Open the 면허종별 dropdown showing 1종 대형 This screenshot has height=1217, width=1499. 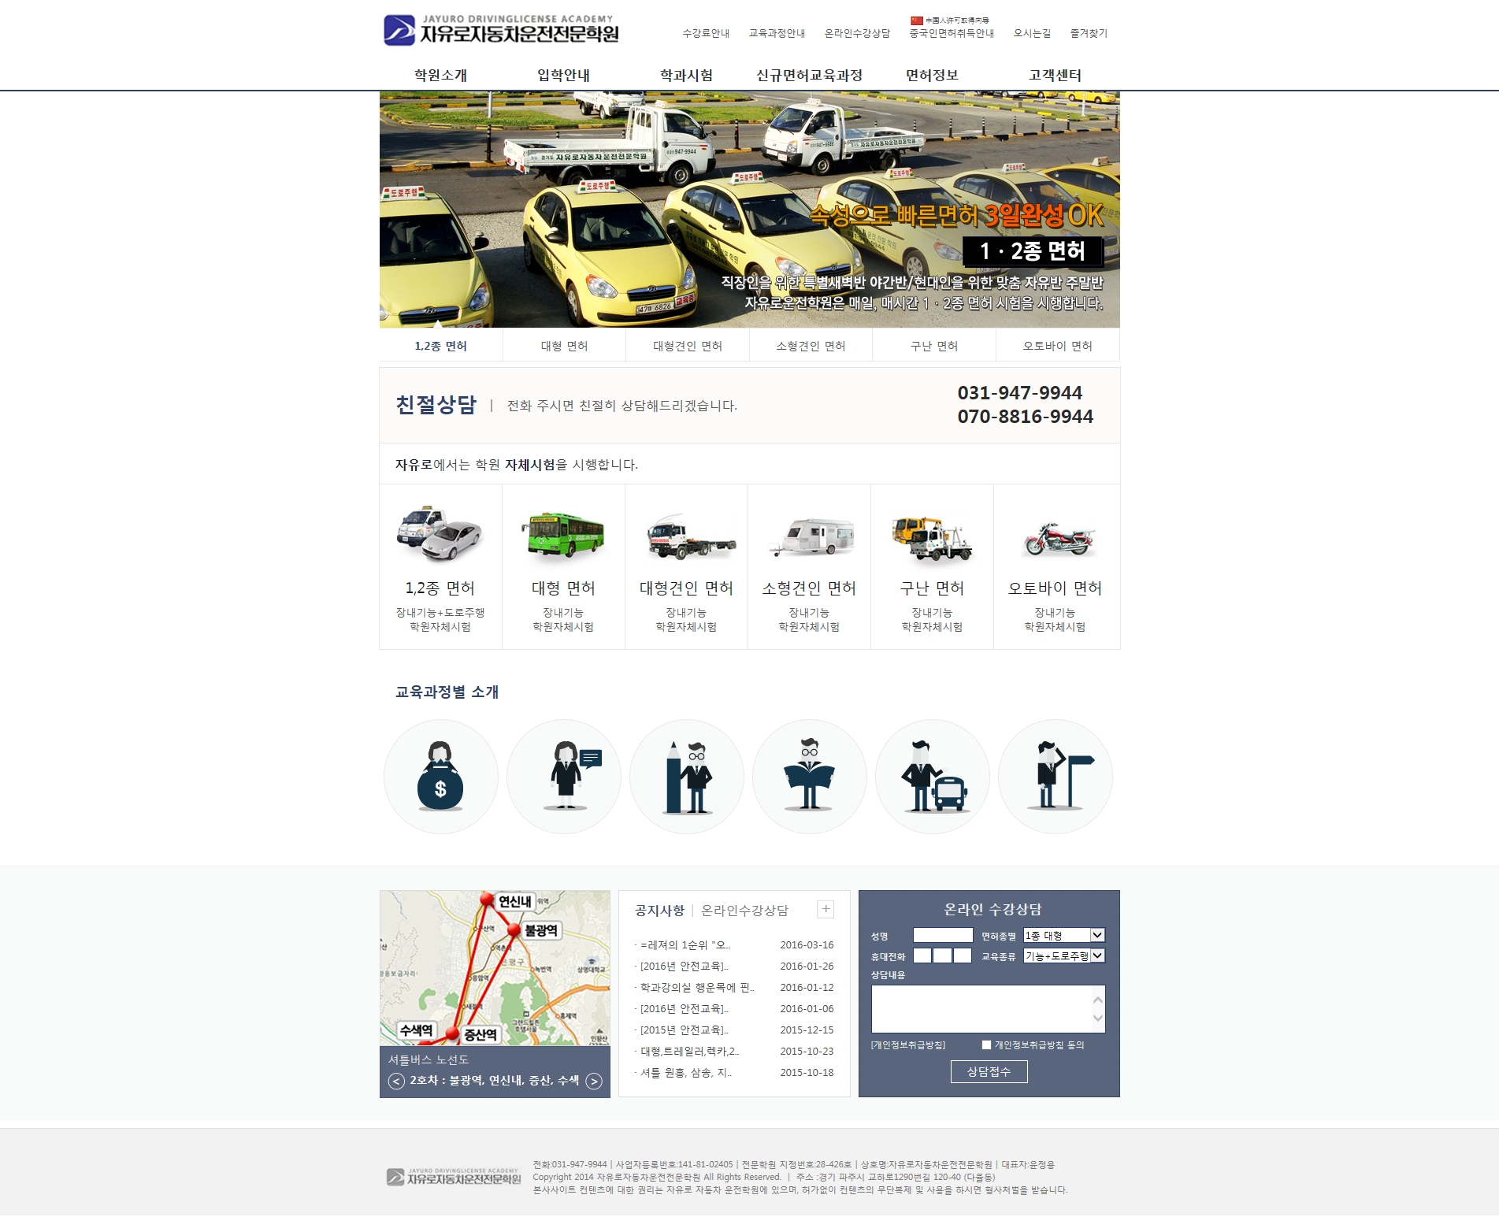click(1063, 936)
